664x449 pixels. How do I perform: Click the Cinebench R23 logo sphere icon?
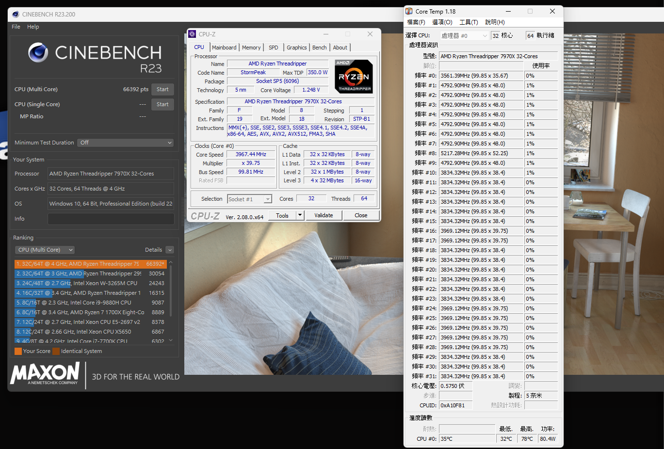pos(38,52)
